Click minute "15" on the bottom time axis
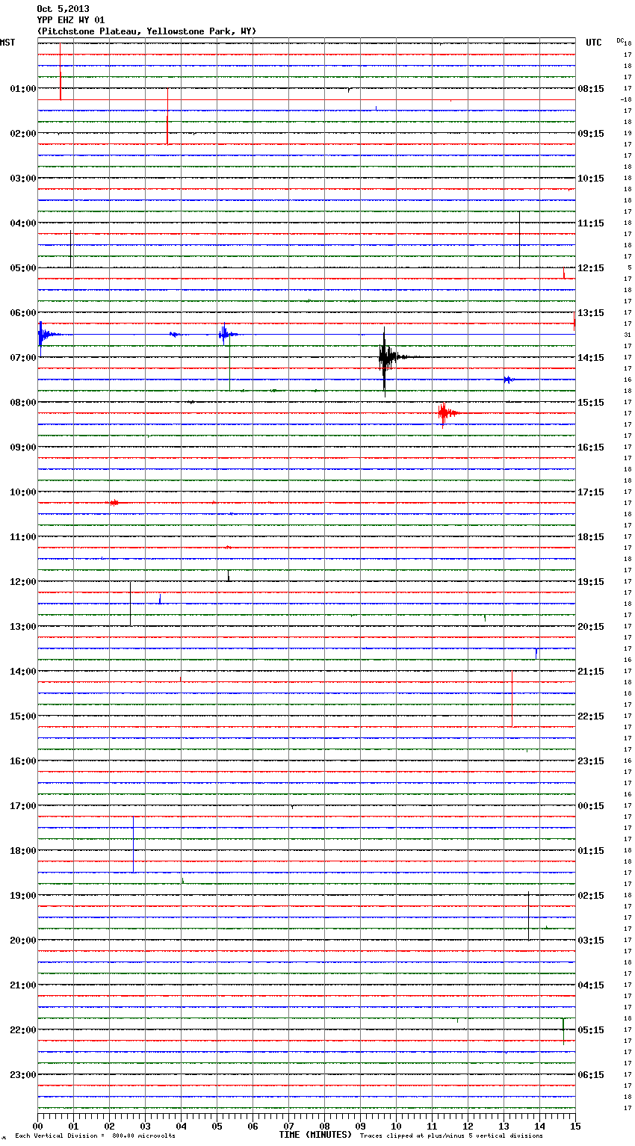 [574, 1126]
